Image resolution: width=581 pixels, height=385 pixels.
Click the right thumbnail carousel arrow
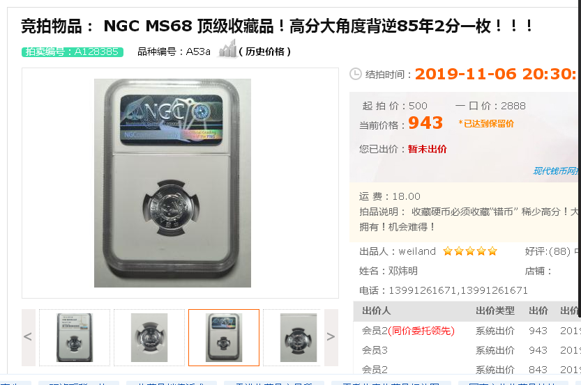[x=331, y=337]
